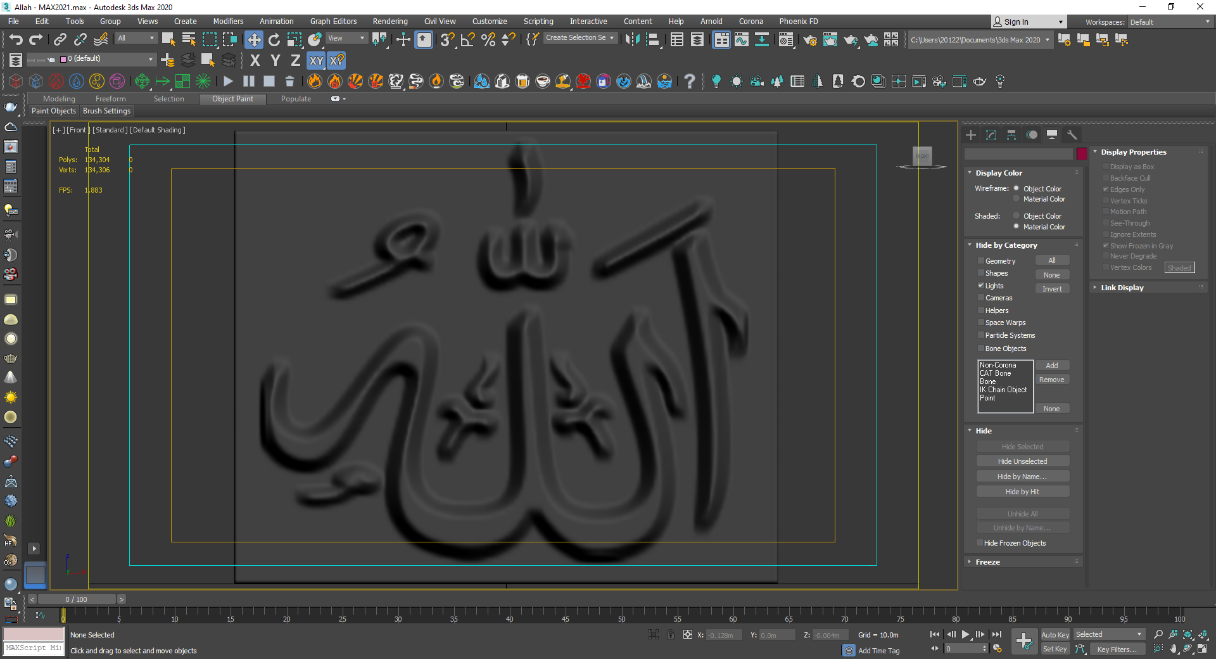Viewport: 1216px width, 659px height.
Task: Select Material Color for Wireframe
Action: (x=1016, y=199)
